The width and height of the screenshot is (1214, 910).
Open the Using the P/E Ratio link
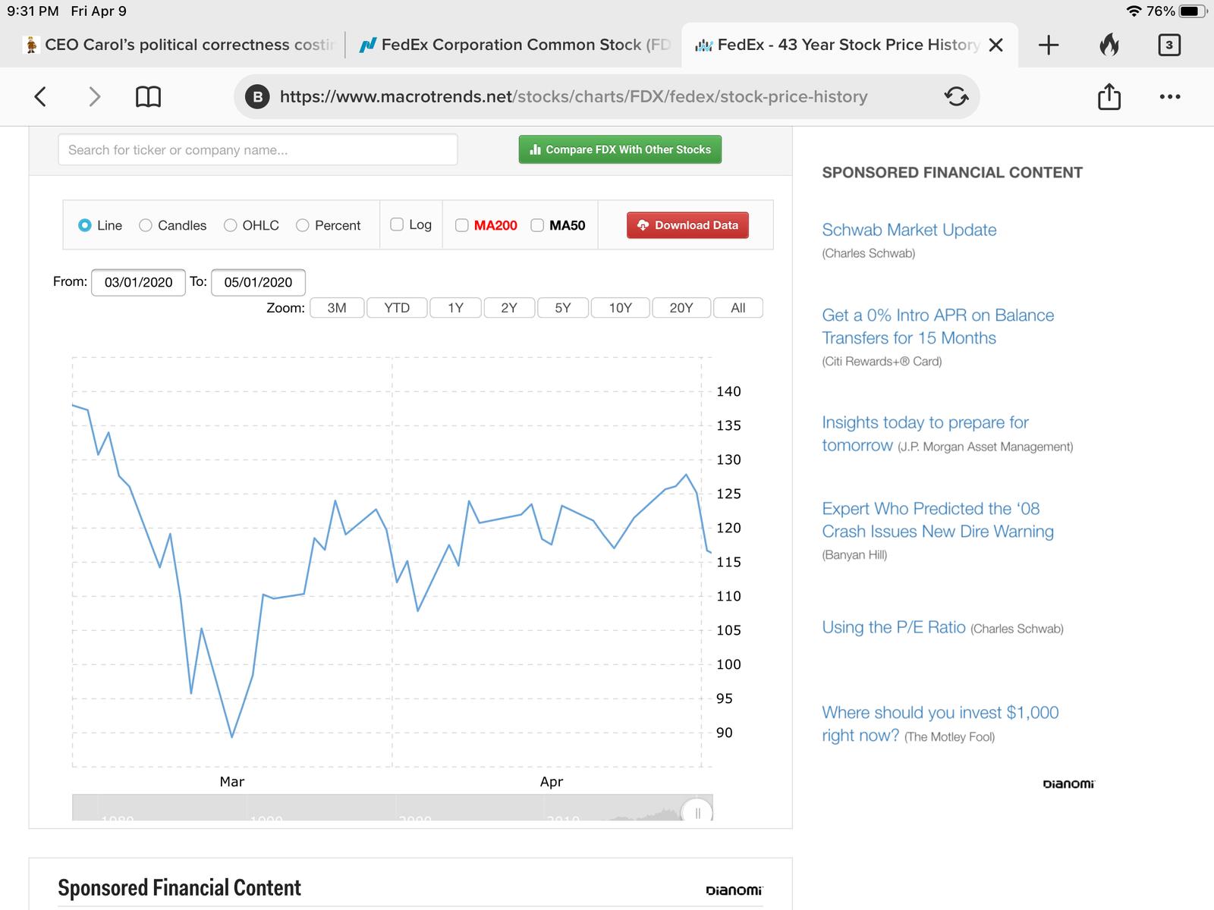[x=894, y=627]
